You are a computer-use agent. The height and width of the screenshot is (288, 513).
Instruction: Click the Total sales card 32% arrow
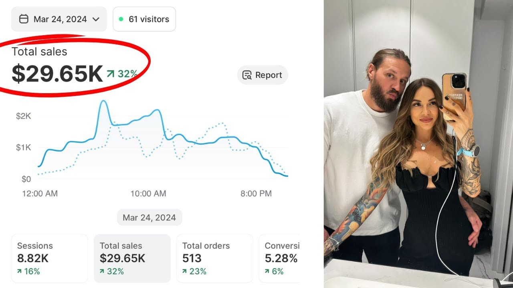point(102,272)
